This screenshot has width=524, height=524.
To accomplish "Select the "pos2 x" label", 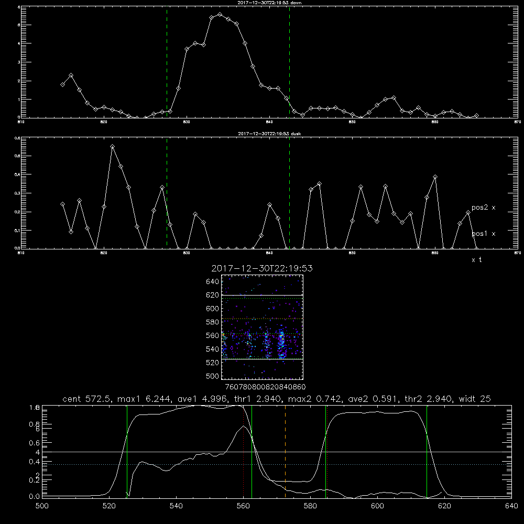I will click(x=483, y=208).
